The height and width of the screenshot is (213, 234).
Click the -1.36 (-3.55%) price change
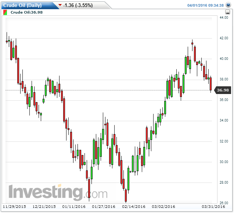coord(78,6)
